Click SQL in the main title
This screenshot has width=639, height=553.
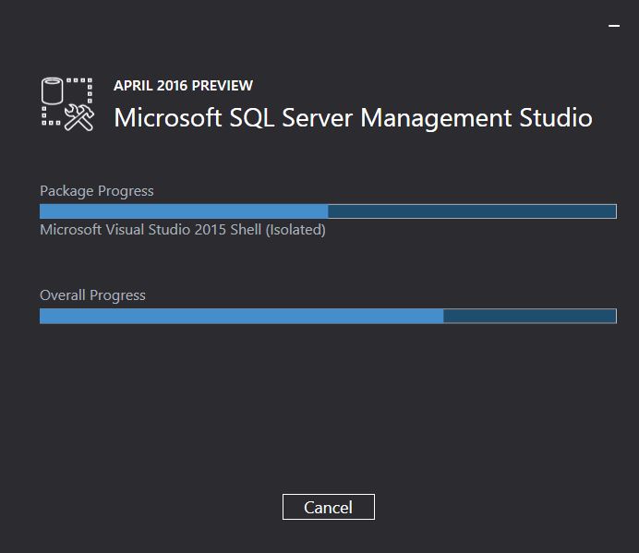coord(254,118)
